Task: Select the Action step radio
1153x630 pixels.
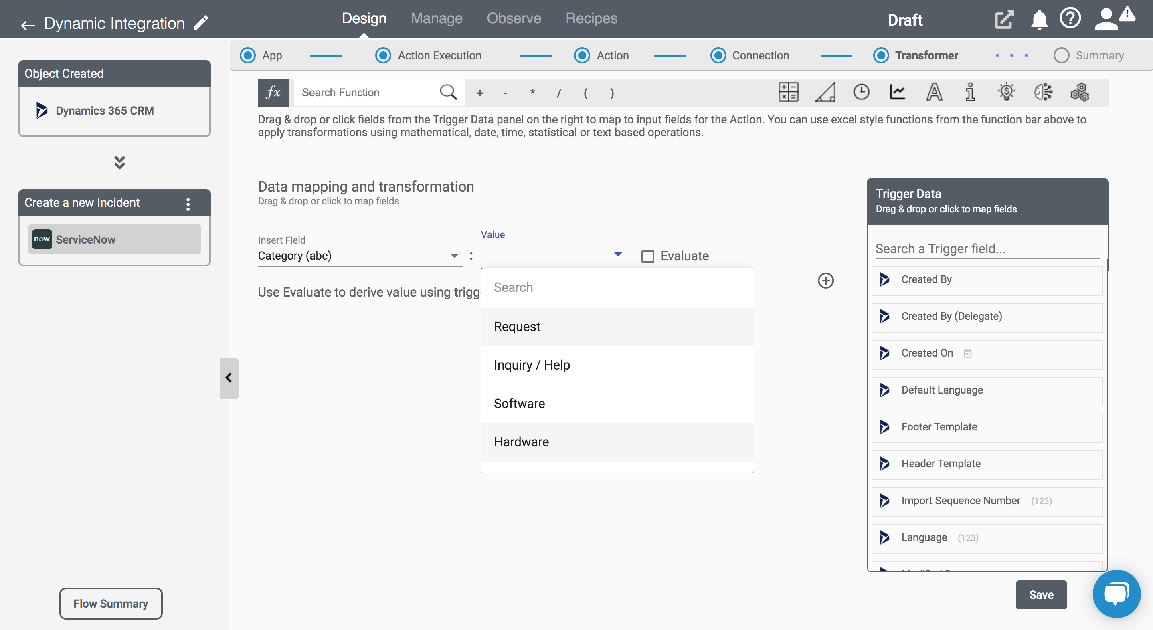Action: pos(582,55)
